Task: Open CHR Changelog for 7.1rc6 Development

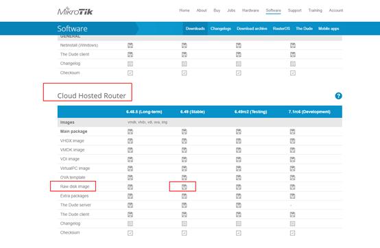Action: [x=292, y=223]
